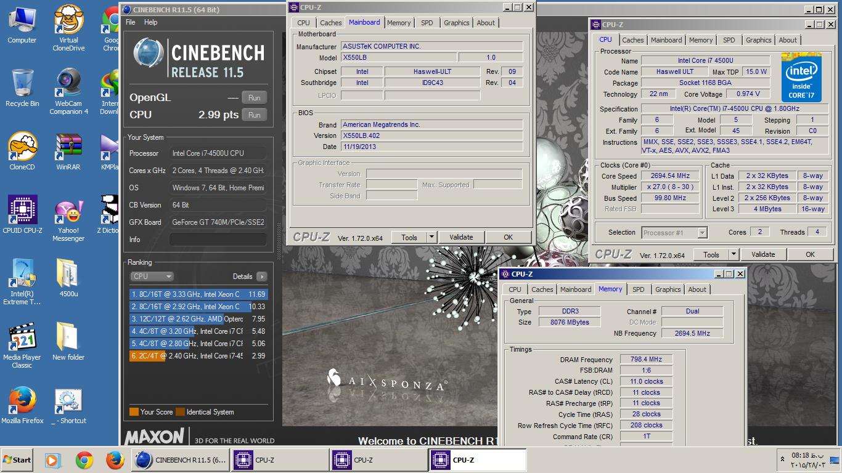Image resolution: width=842 pixels, height=473 pixels.
Task: Open the 4500u folder on desktop
Action: click(68, 278)
